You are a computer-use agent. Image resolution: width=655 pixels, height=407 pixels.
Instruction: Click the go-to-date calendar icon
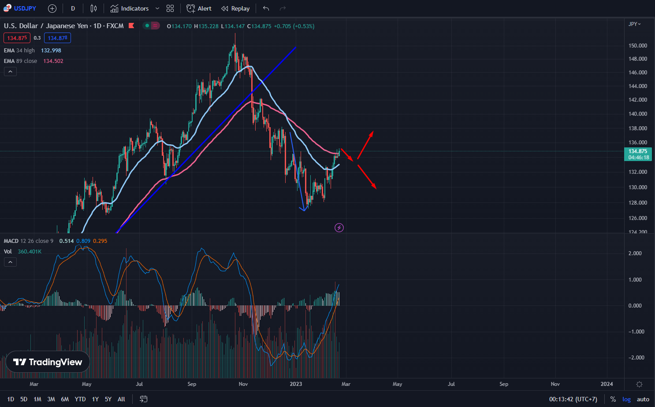(x=143, y=399)
